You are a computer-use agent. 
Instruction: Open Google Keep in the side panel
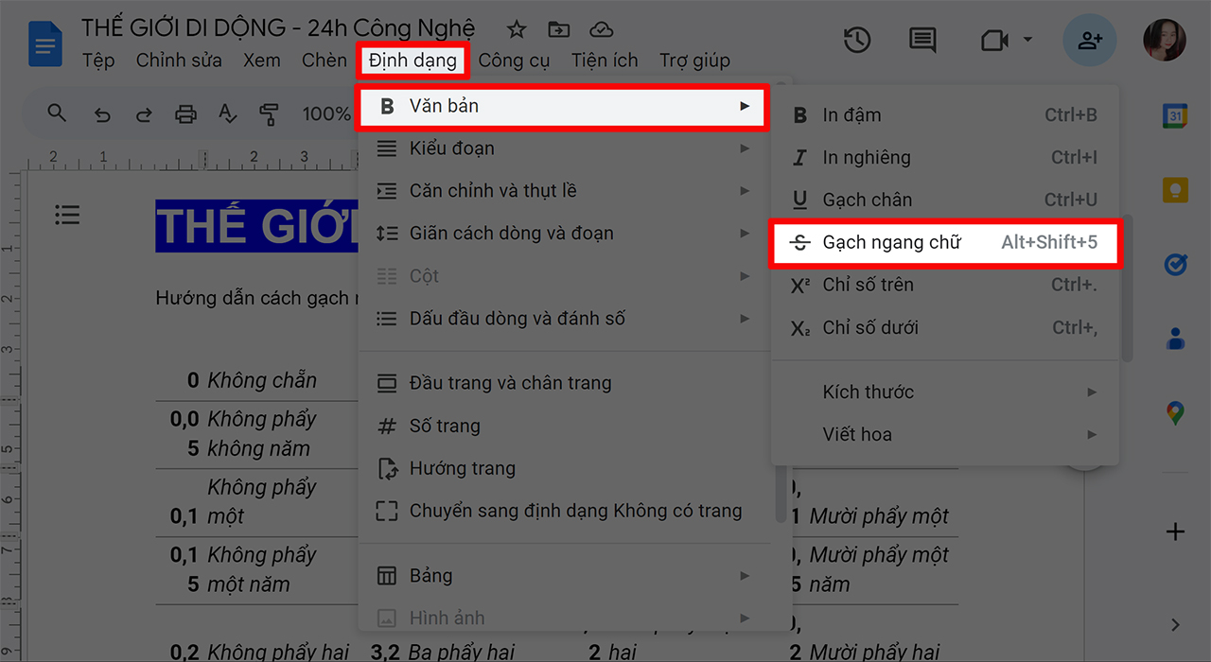(x=1175, y=189)
